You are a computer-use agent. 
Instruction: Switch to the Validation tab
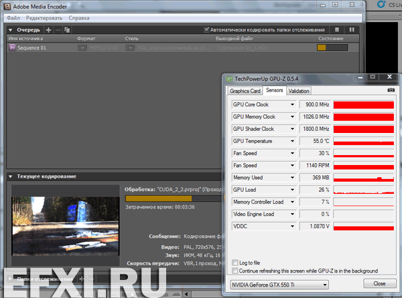[299, 91]
